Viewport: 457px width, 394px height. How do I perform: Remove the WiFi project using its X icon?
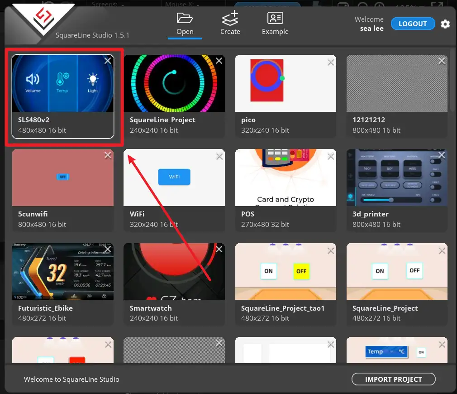click(219, 157)
